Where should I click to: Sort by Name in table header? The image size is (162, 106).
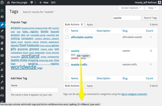pyautogui.click(x=75, y=31)
